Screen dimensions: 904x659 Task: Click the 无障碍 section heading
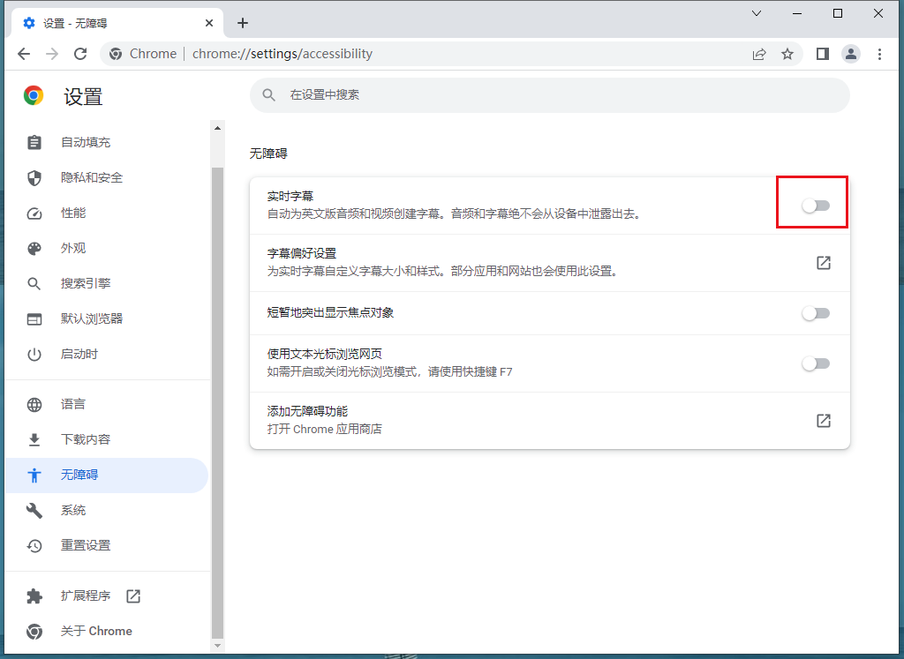point(268,154)
